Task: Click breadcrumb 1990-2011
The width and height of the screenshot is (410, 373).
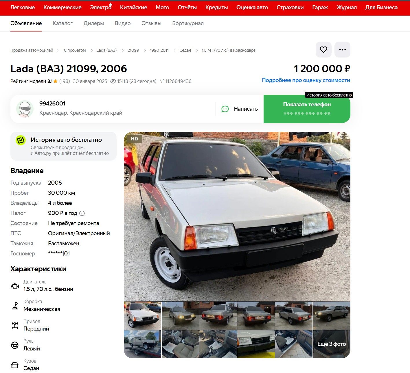Action: [159, 50]
